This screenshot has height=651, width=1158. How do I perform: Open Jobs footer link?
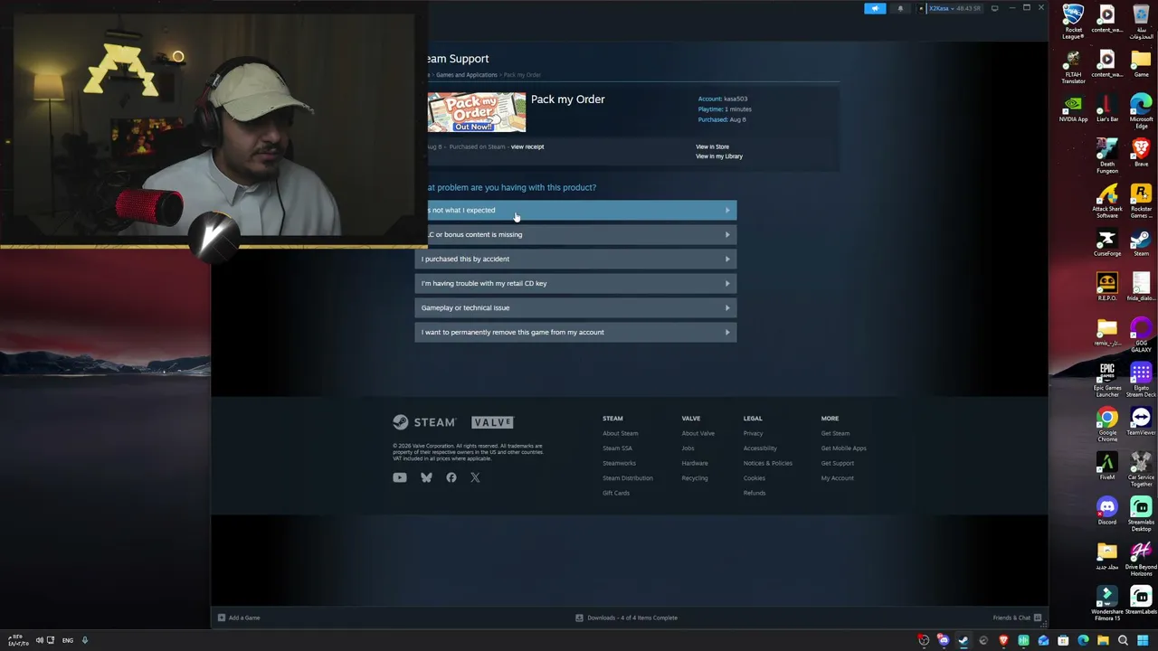pyautogui.click(x=688, y=448)
